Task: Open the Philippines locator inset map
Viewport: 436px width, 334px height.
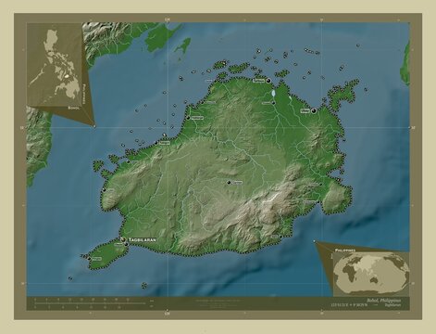Action: coord(54,64)
